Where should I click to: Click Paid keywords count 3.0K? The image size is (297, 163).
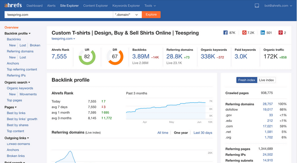[x=241, y=56]
